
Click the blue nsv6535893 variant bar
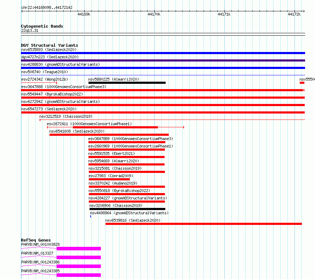(163, 53)
